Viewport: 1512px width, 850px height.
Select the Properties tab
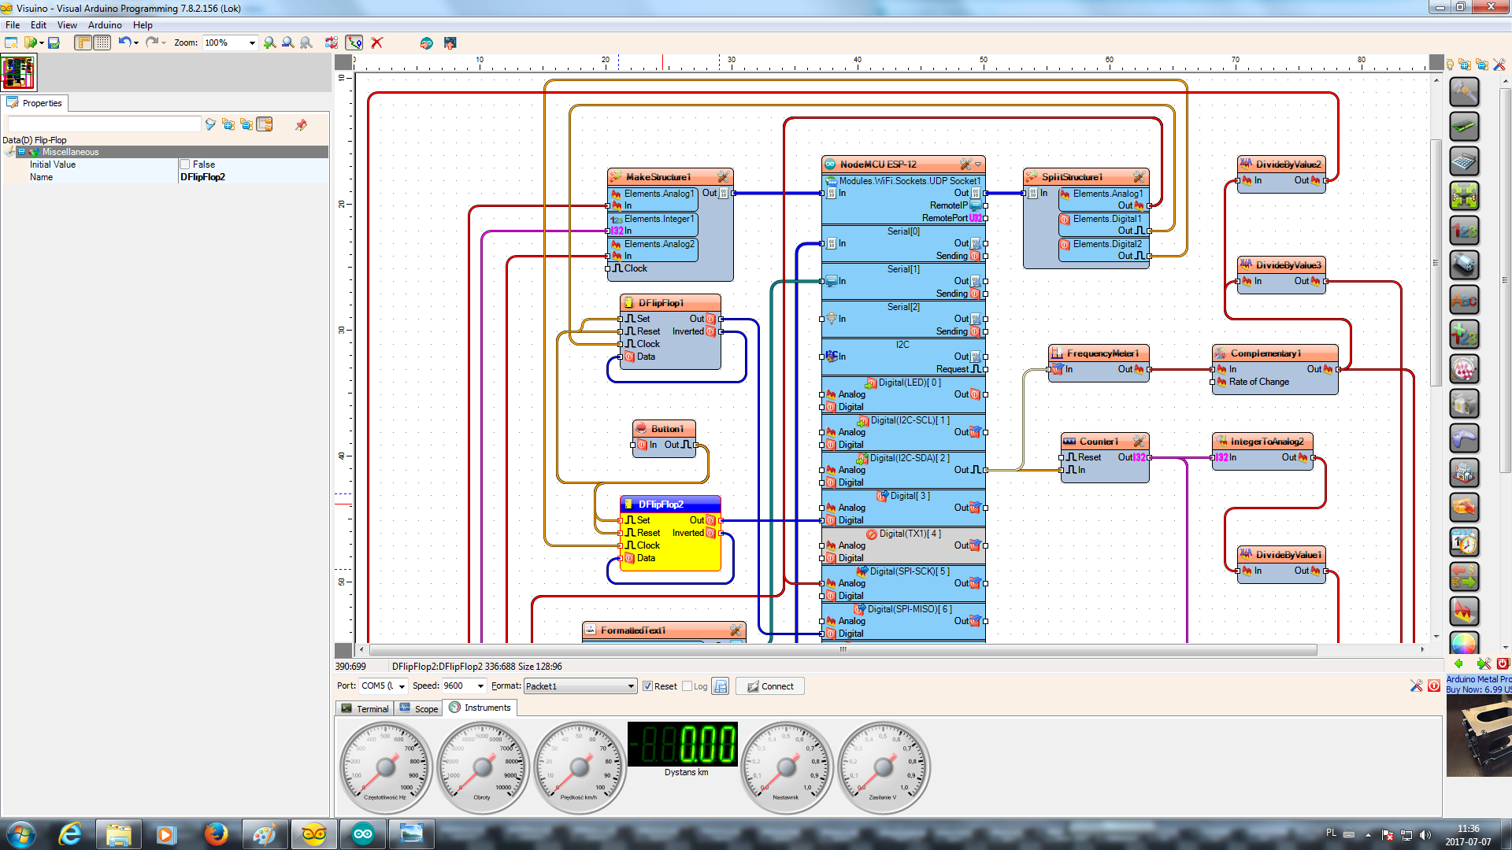(35, 103)
